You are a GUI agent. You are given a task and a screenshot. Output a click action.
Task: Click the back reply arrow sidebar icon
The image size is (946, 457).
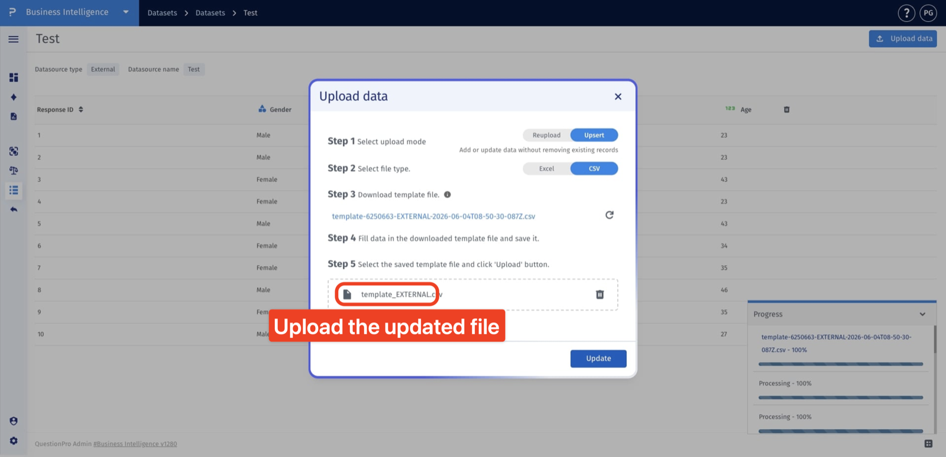tap(14, 210)
